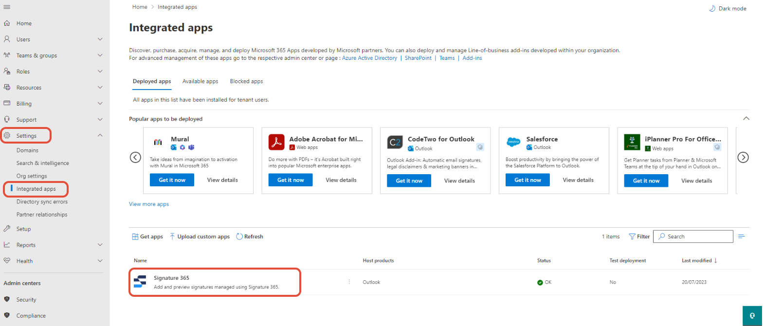764x326 pixels.
Task: Click the Adobe Acrobat app logo
Action: coord(276,142)
